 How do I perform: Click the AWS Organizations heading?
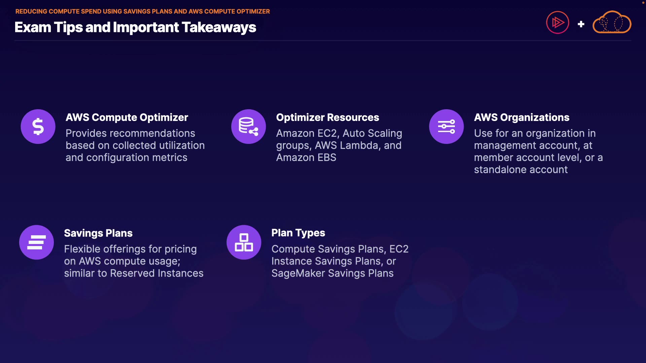(x=522, y=117)
